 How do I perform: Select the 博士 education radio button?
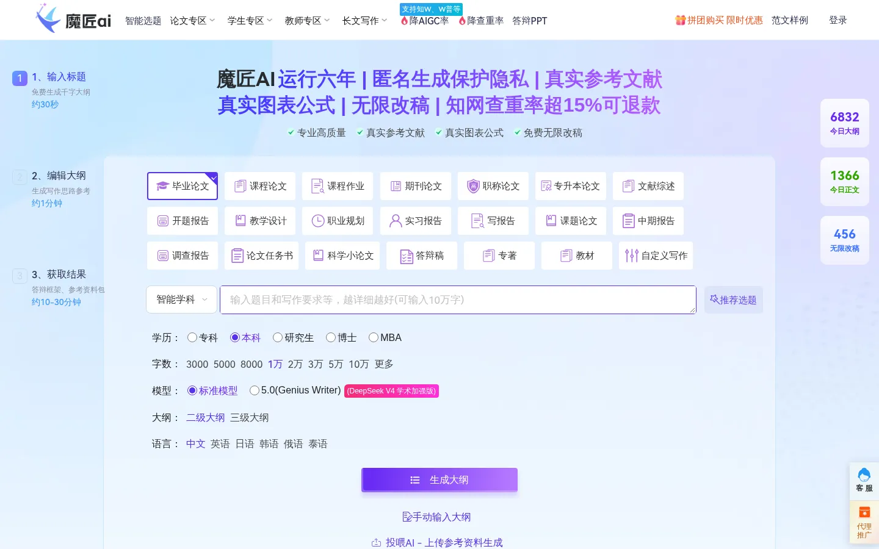coord(331,337)
